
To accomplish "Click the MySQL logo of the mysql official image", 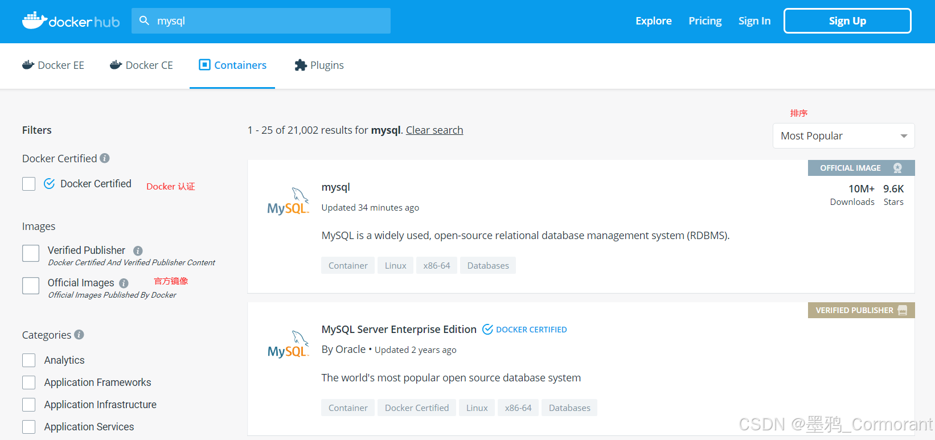I will coord(288,201).
